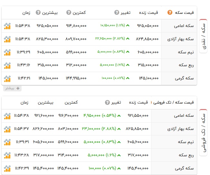
Task: Expand more coins with بیشتر button
Action: 12,88
